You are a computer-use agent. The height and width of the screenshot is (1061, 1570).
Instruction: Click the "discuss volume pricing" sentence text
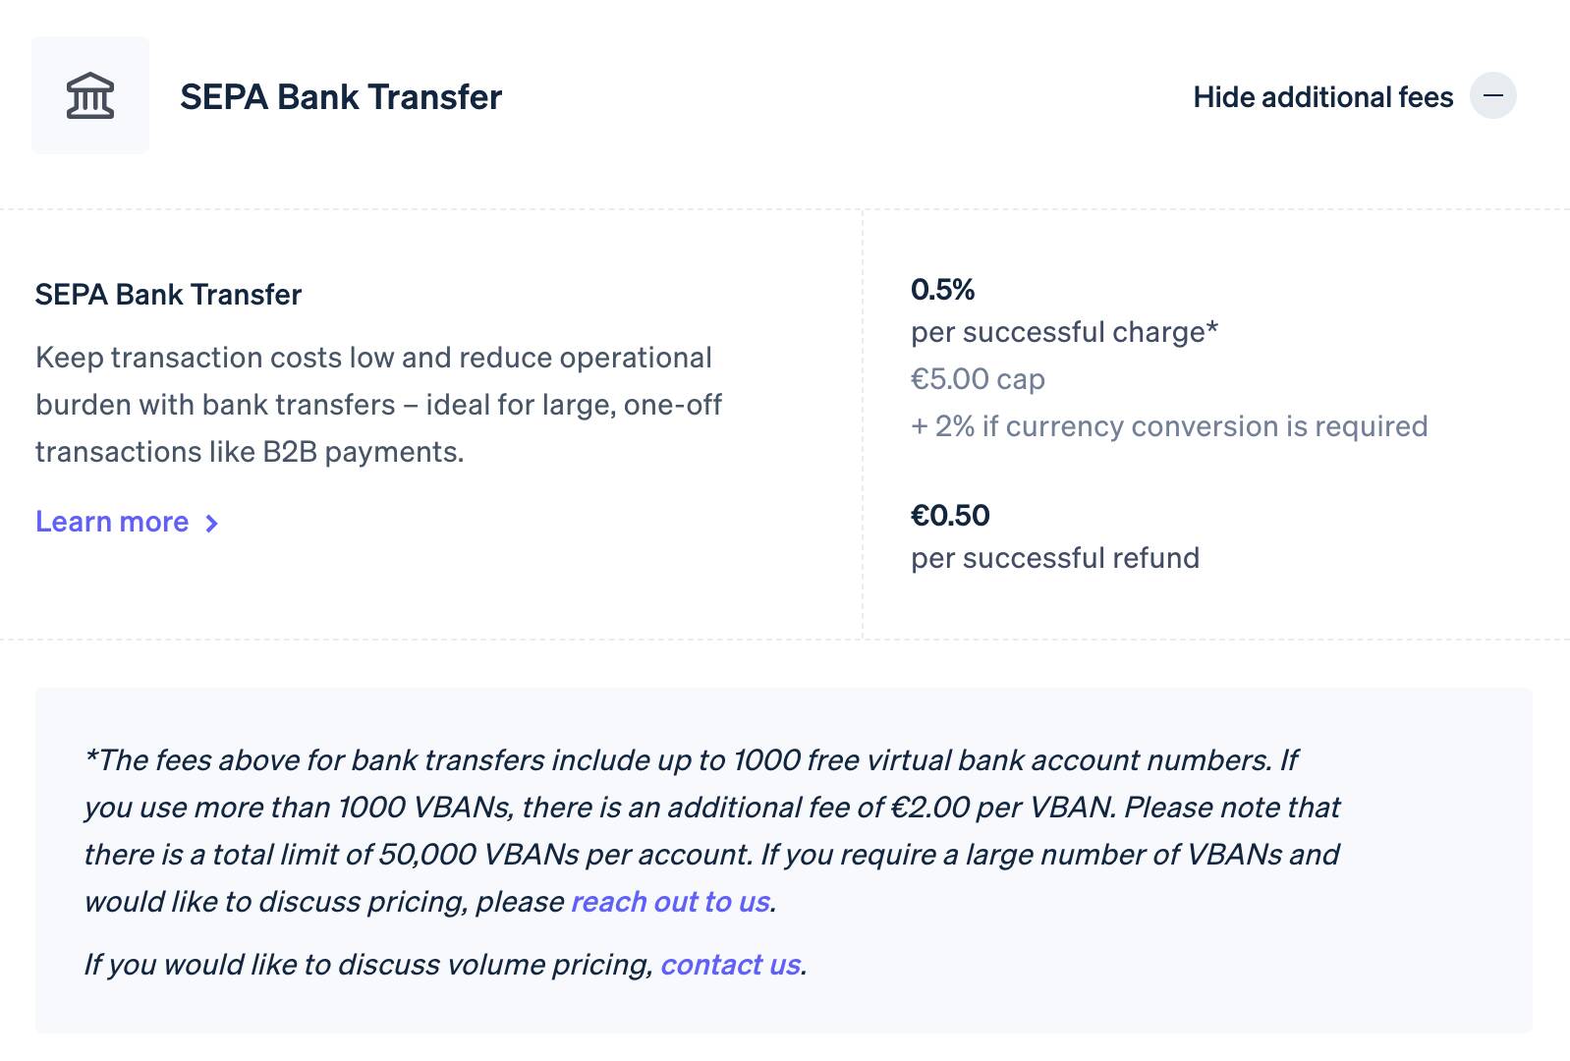368,965
